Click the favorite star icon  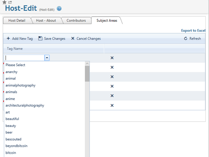click(4, 2)
